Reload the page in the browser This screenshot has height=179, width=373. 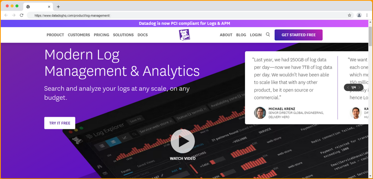tap(22, 15)
